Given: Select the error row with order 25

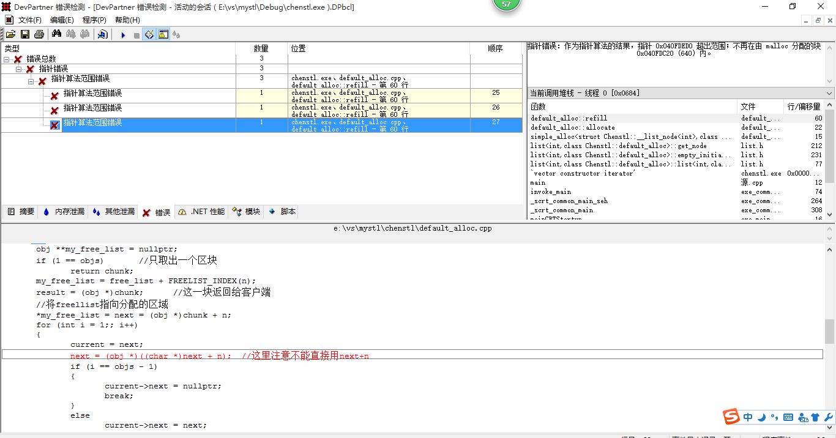Looking at the screenshot, I should [261, 96].
